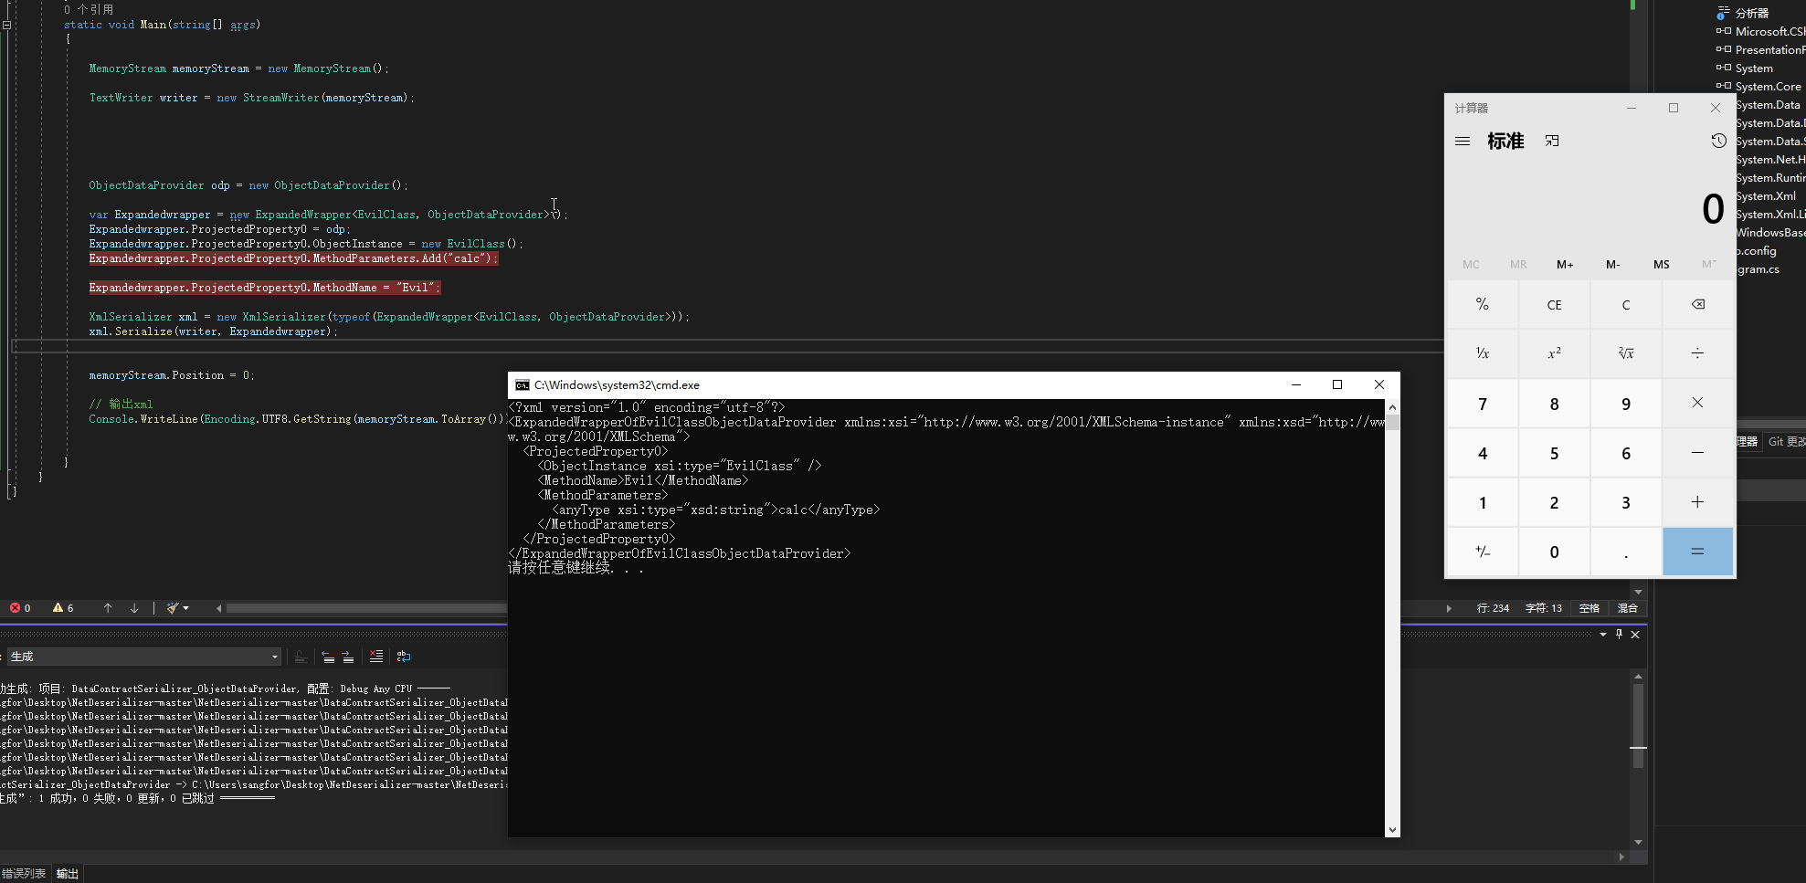The width and height of the screenshot is (1806, 883).
Task: Click the CE key in Calculator
Action: click(1554, 305)
